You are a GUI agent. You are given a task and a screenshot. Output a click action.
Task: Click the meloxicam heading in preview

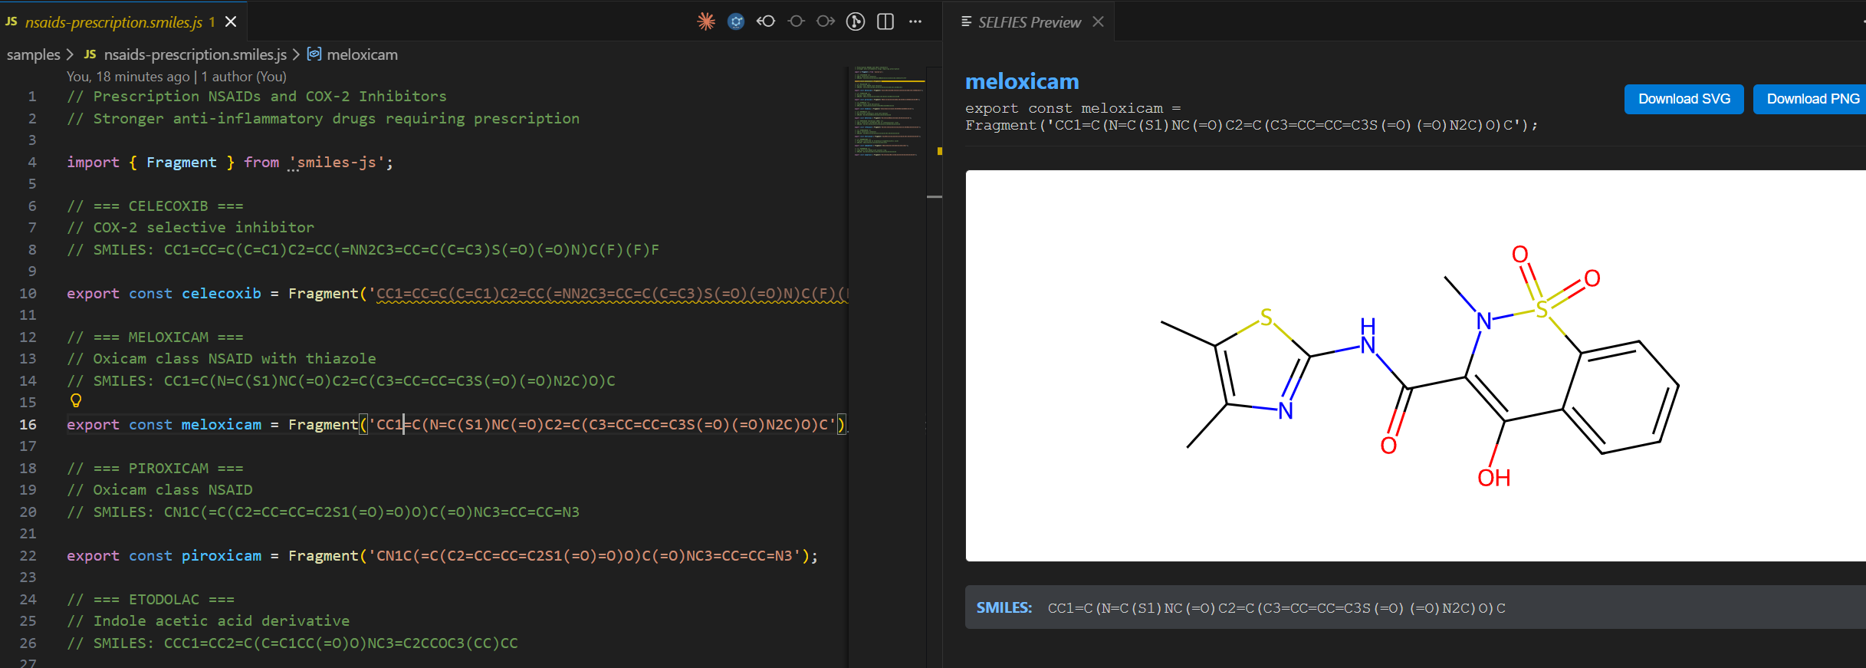click(x=1022, y=81)
